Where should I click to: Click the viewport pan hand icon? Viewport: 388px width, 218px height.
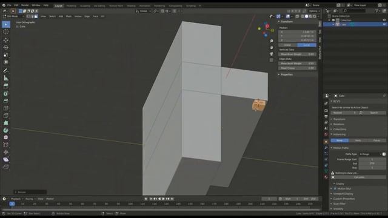pos(272,47)
